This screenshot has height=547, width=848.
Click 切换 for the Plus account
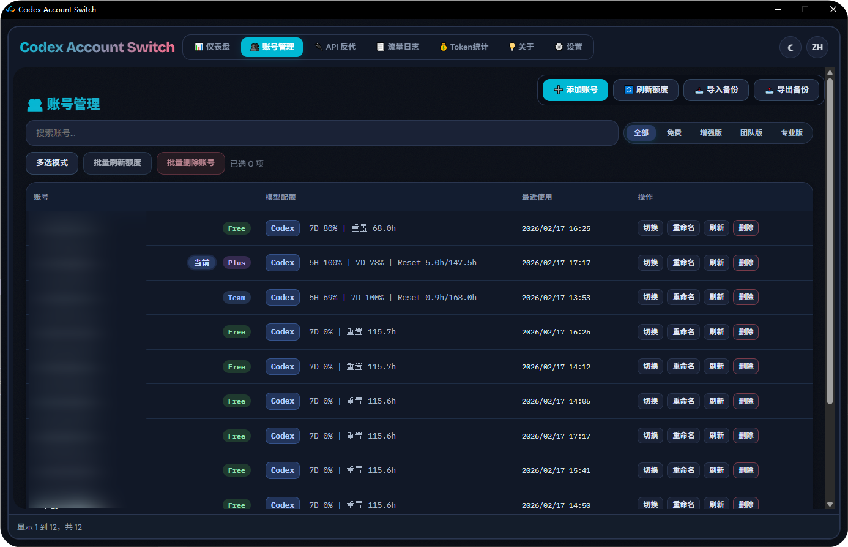click(x=650, y=263)
